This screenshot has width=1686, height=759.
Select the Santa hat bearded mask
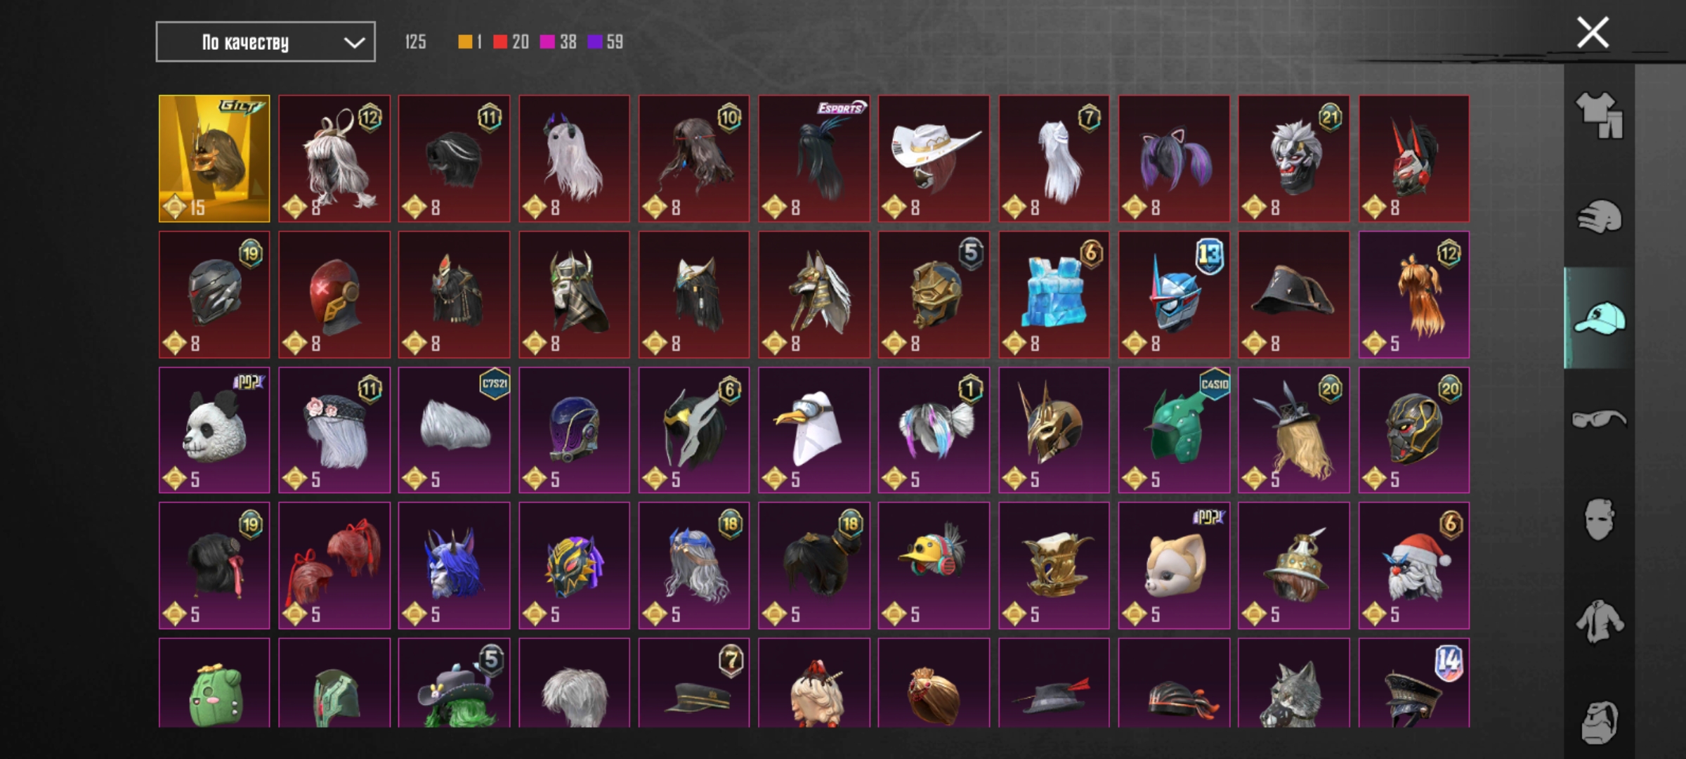pyautogui.click(x=1413, y=566)
